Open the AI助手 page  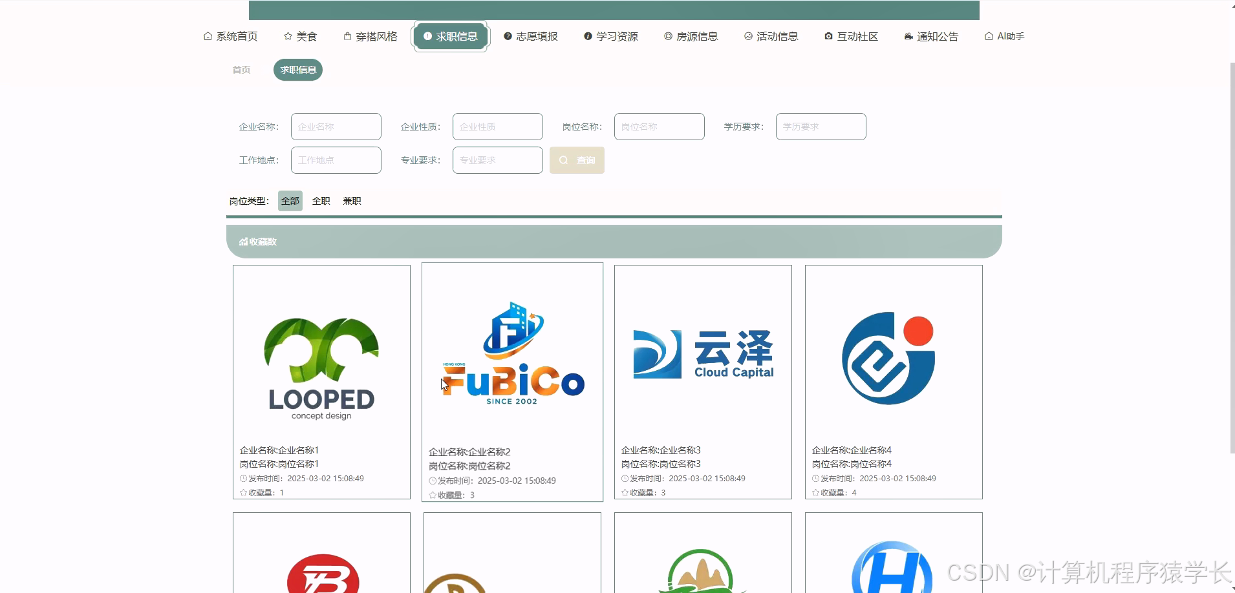(1004, 36)
